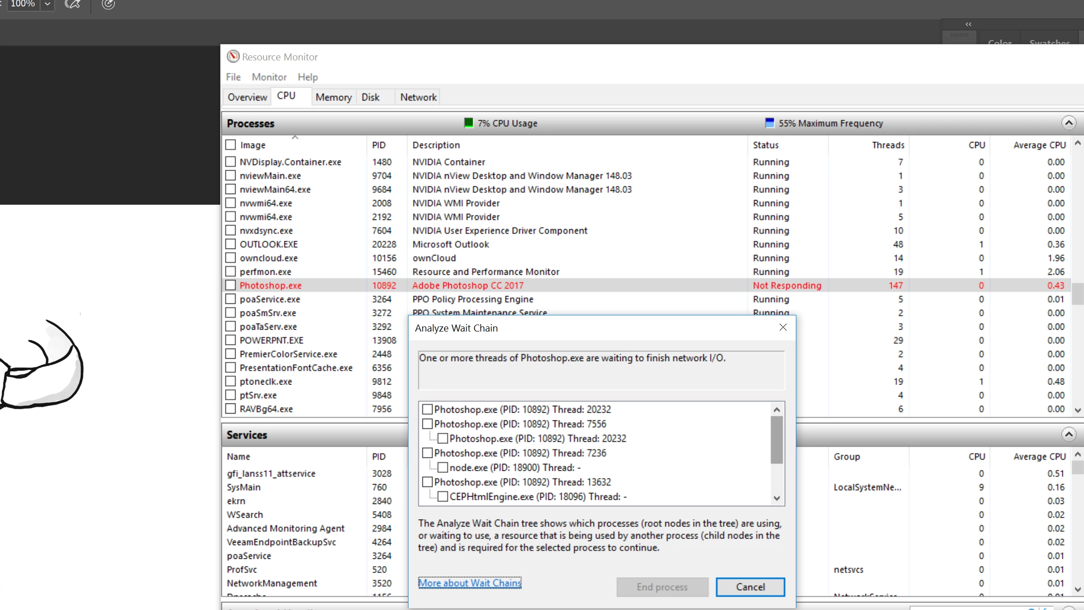The width and height of the screenshot is (1084, 610).
Task: Open More about Wait Chains link
Action: pyautogui.click(x=469, y=583)
